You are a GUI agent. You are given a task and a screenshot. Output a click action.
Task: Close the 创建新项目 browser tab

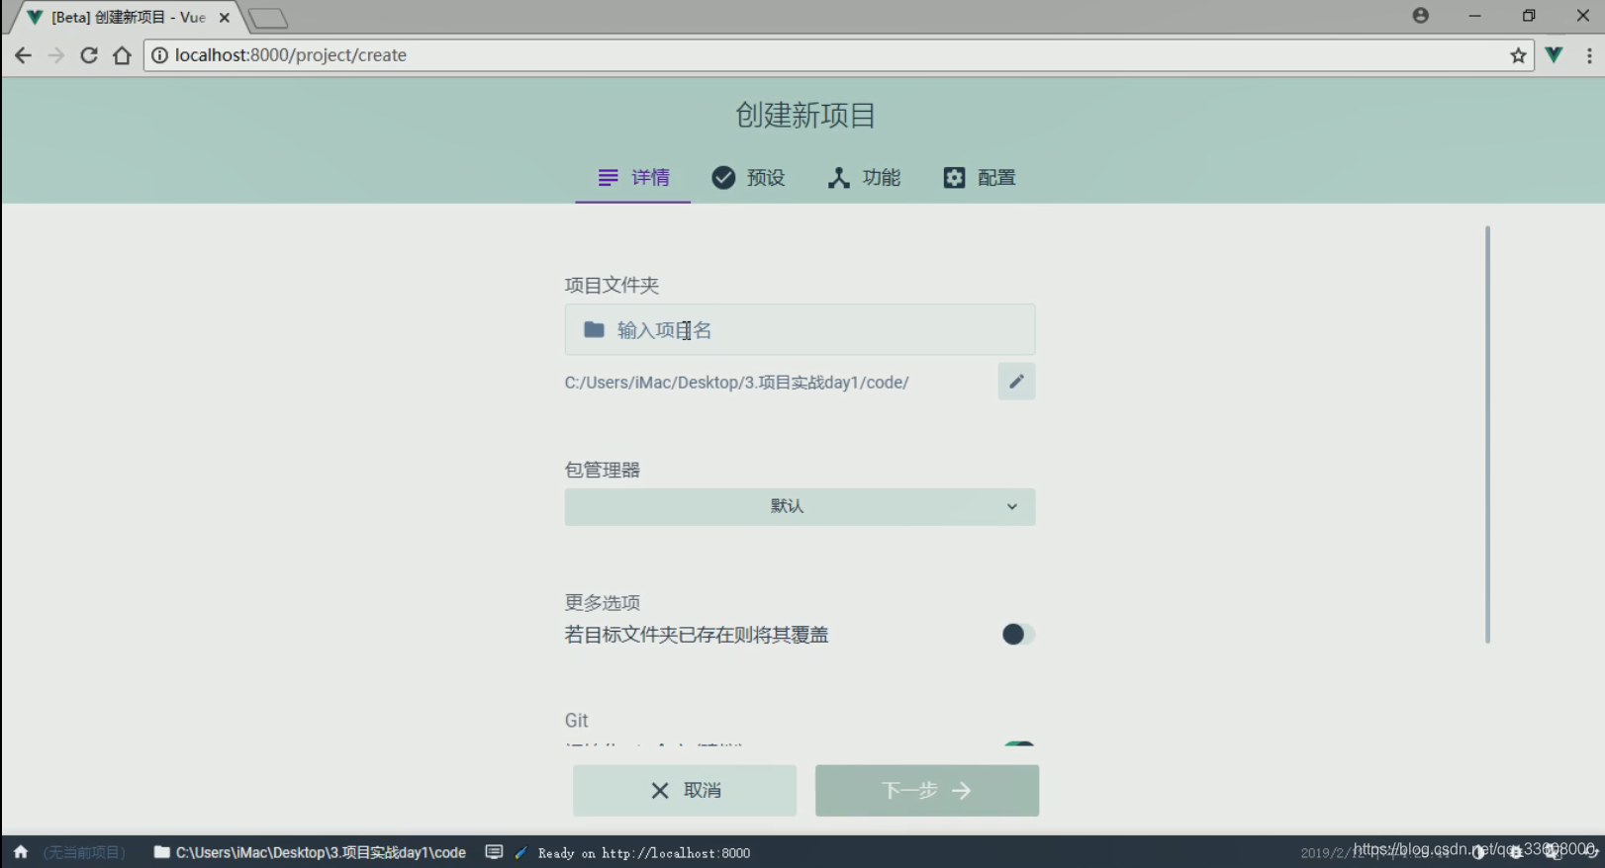coord(225,18)
